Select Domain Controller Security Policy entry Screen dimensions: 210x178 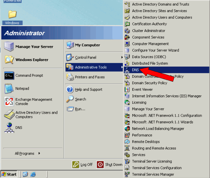[167, 76]
